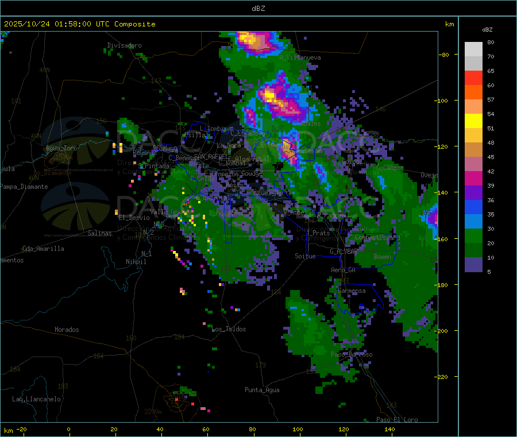
Task: Select the SAN_RAFAEL city label
Action: tap(213, 157)
